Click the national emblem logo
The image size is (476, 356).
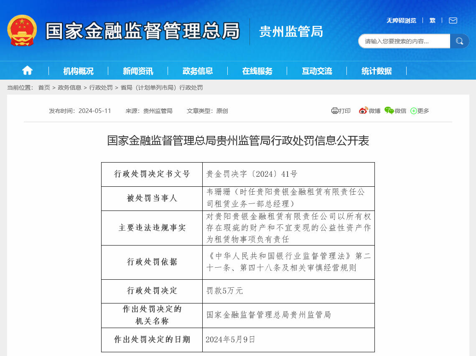22,30
